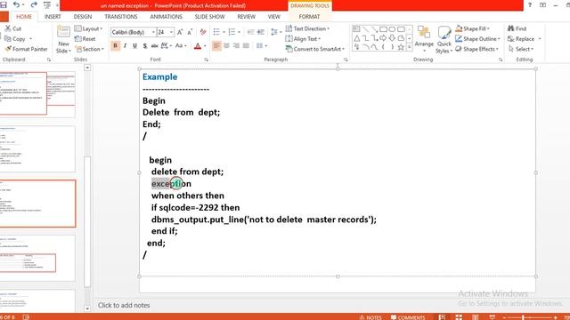
Task: Open the Align Text dropdown
Action: tap(303, 39)
